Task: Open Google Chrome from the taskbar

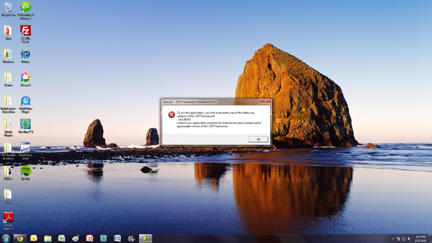Action: (x=20, y=238)
